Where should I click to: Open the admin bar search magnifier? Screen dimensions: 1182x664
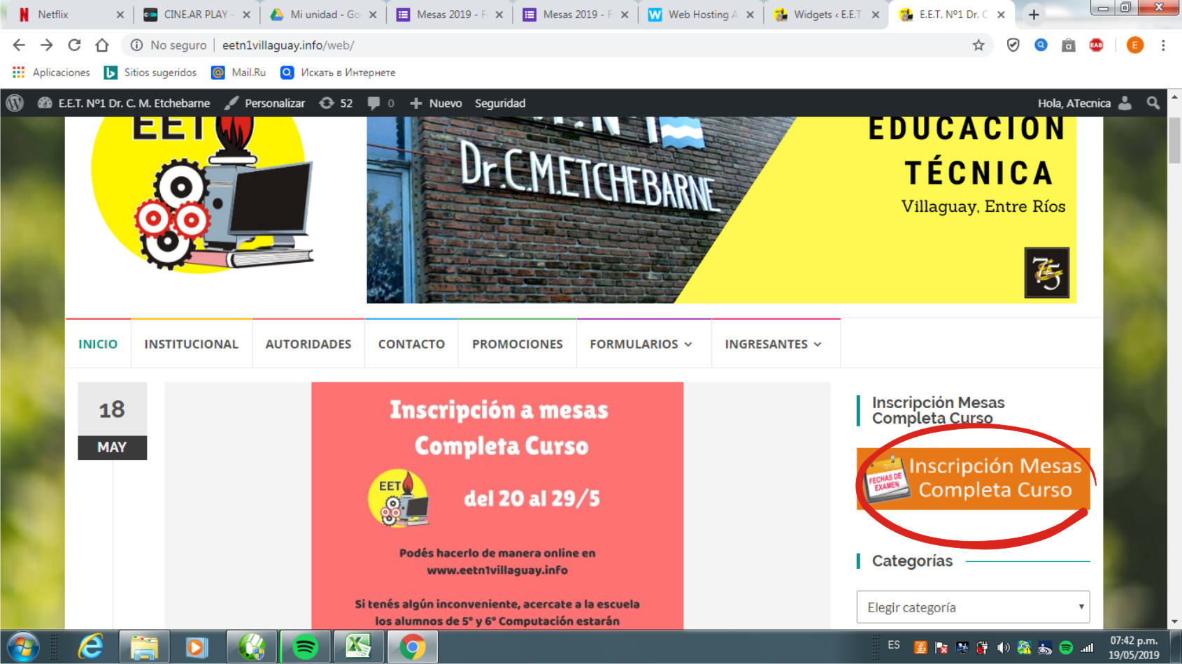(x=1153, y=103)
